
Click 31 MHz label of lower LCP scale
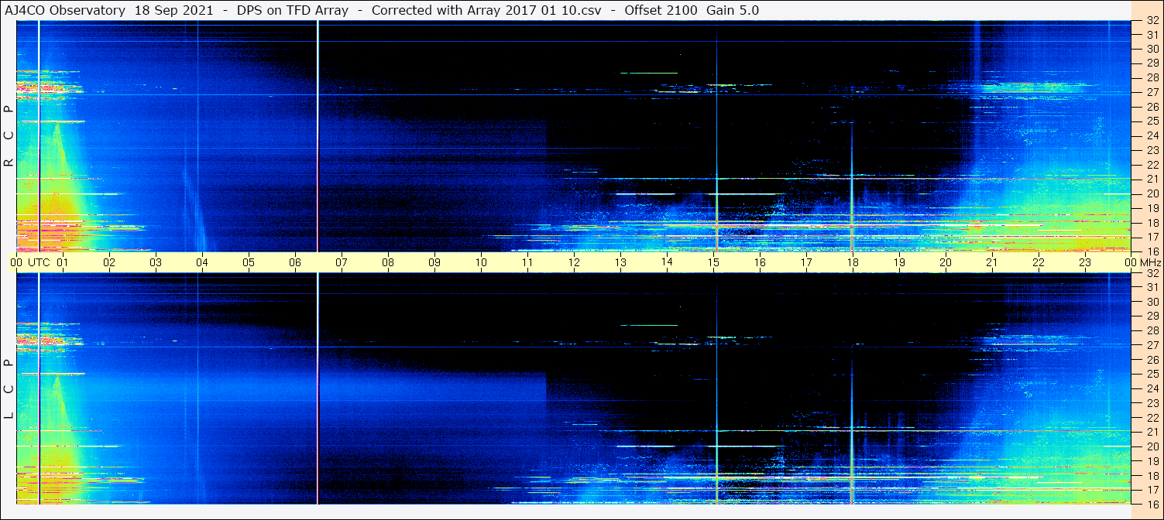(x=1152, y=287)
